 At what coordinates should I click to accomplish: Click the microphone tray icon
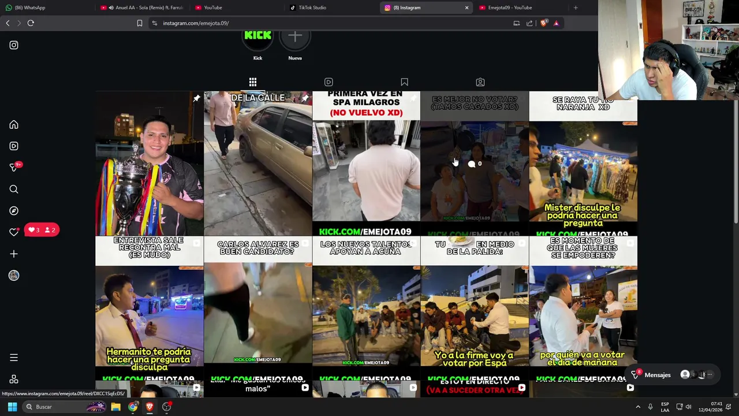pos(650,407)
